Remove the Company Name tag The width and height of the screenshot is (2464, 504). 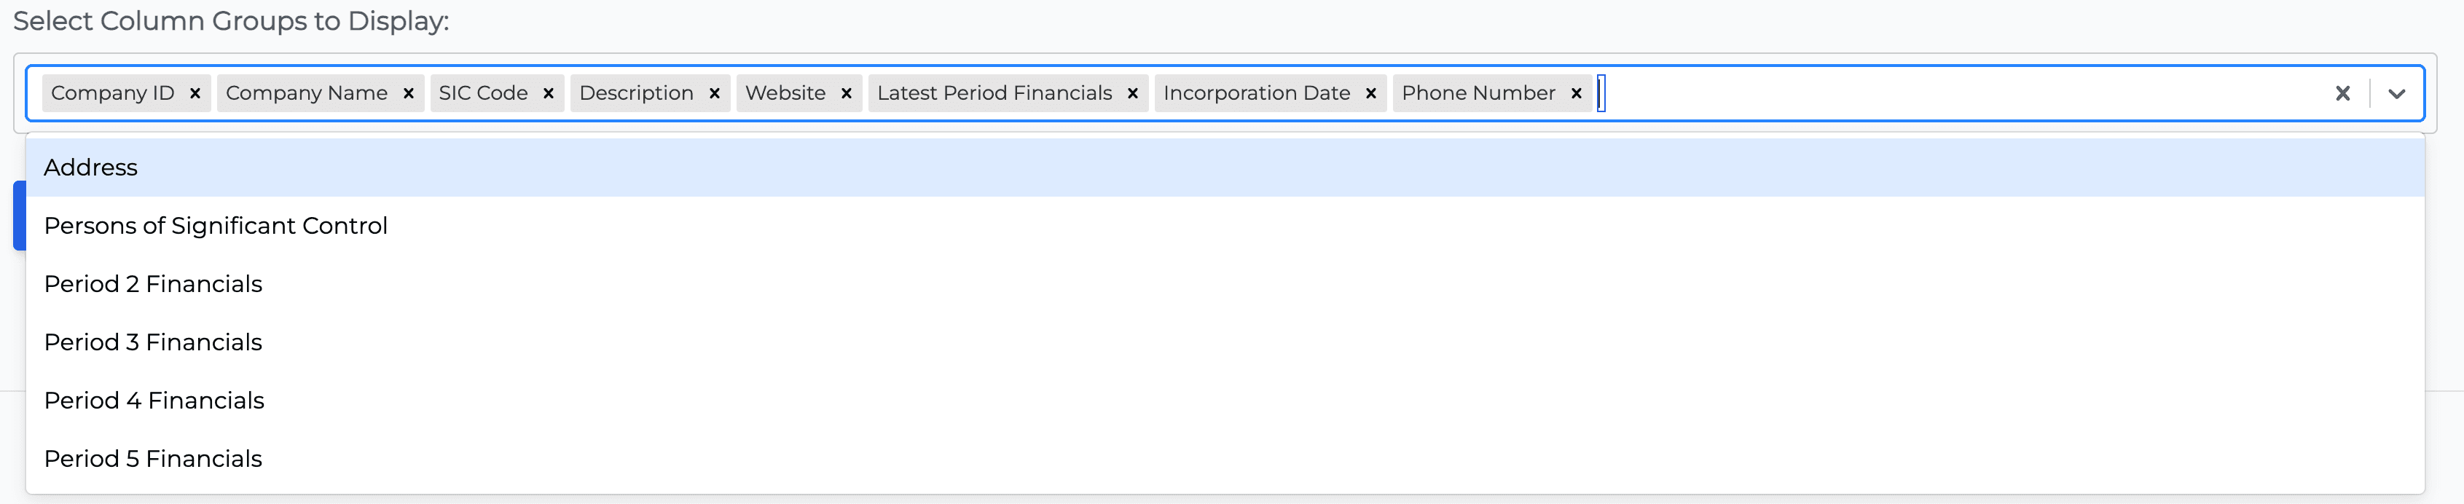pyautogui.click(x=409, y=92)
